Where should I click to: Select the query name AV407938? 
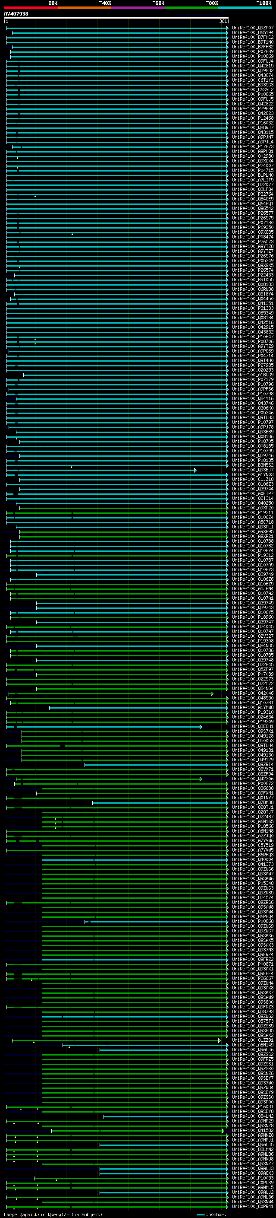pos(16,14)
